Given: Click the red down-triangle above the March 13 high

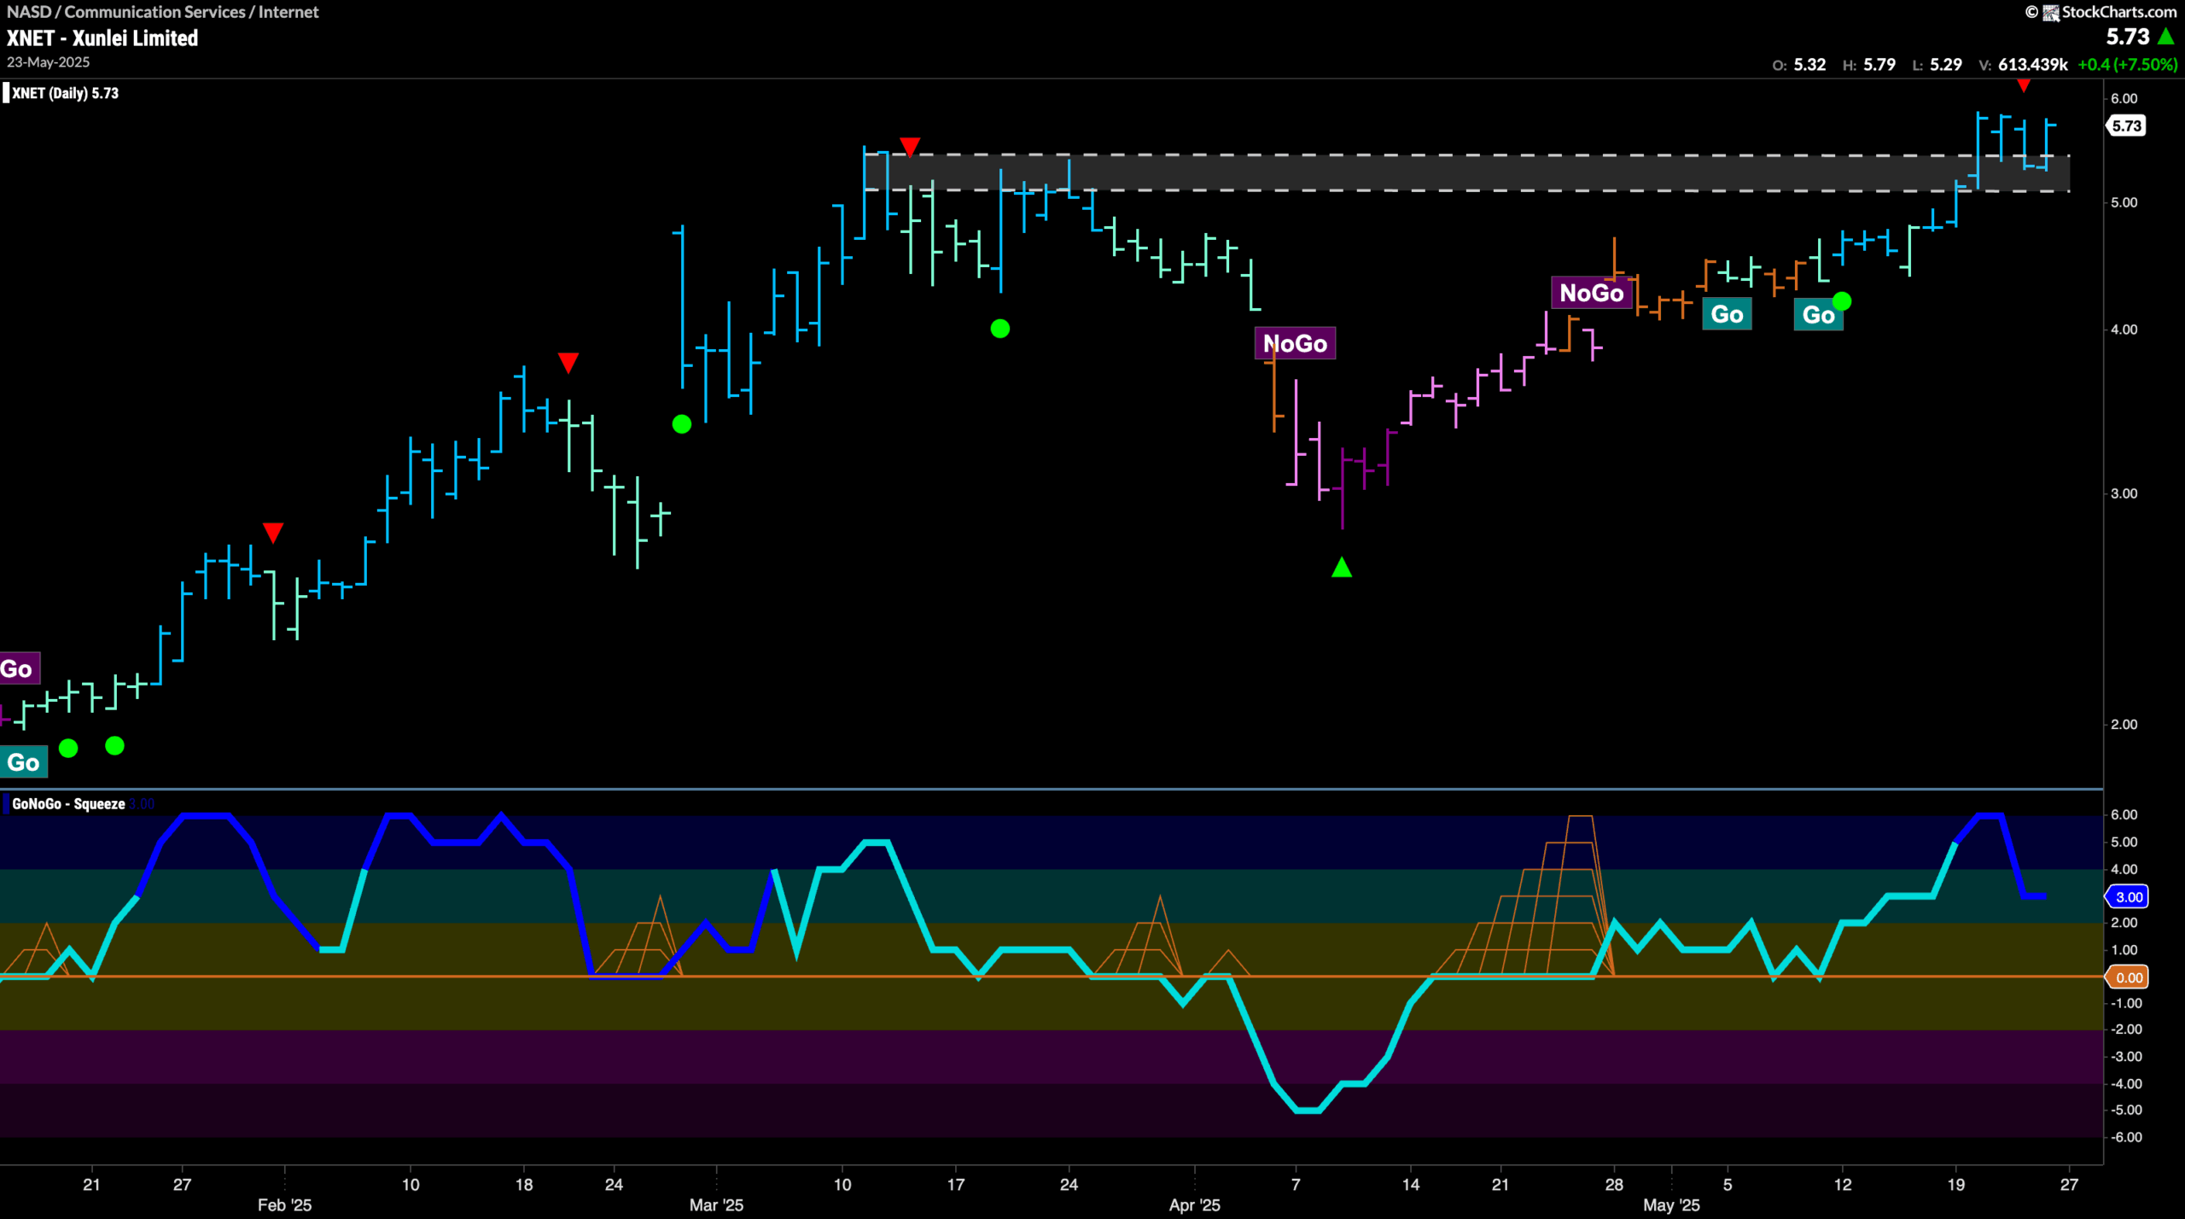Looking at the screenshot, I should point(910,147).
